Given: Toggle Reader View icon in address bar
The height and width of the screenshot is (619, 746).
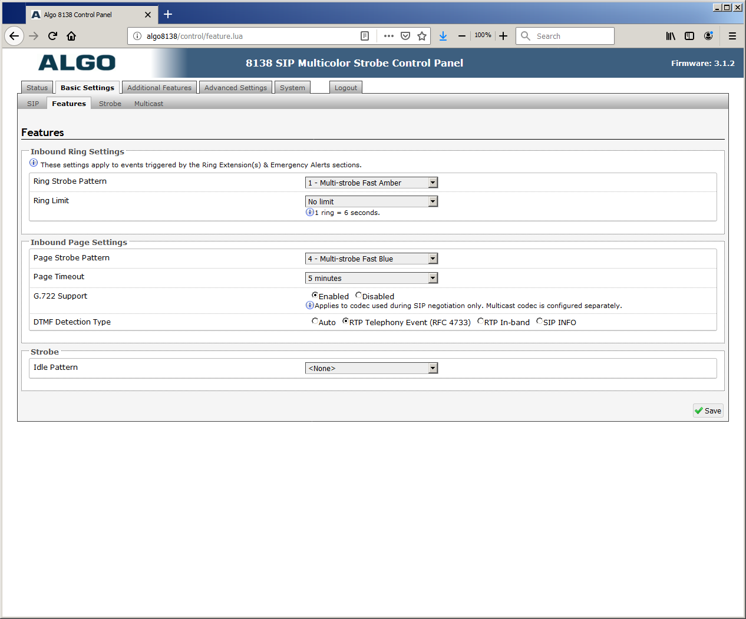Looking at the screenshot, I should 365,36.
